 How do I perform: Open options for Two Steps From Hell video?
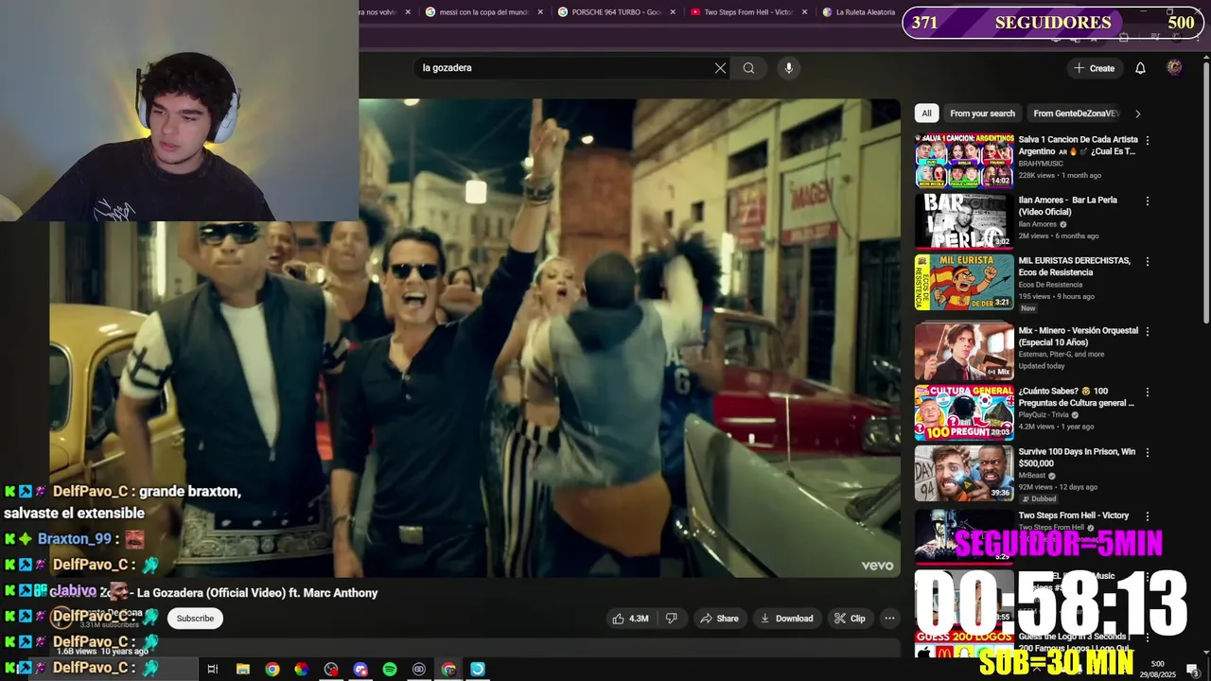pos(1148,516)
